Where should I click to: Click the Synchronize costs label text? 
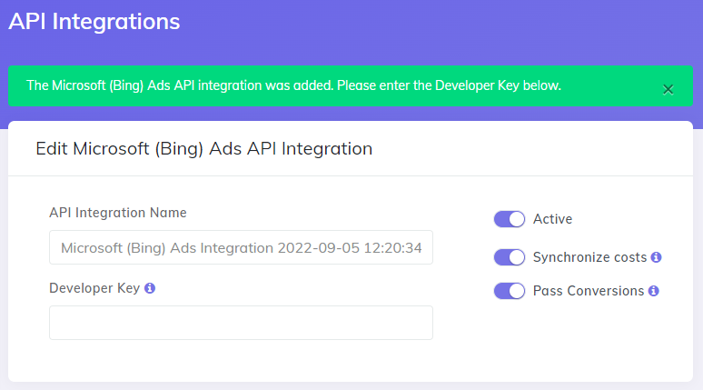coord(589,257)
